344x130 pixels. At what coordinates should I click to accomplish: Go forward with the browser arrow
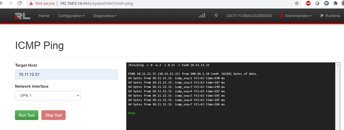pyautogui.click(x=10, y=3)
